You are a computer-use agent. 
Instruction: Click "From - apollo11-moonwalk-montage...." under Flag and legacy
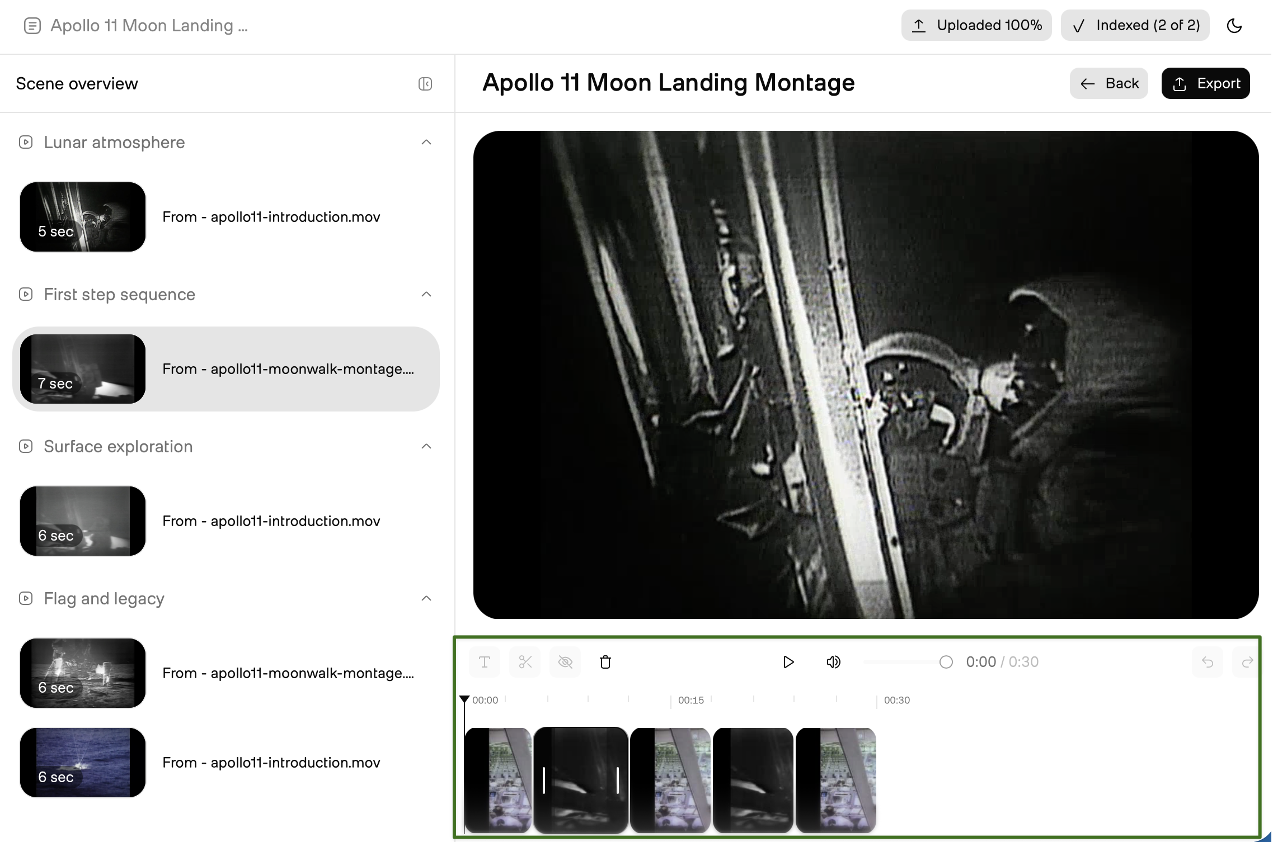pos(288,673)
